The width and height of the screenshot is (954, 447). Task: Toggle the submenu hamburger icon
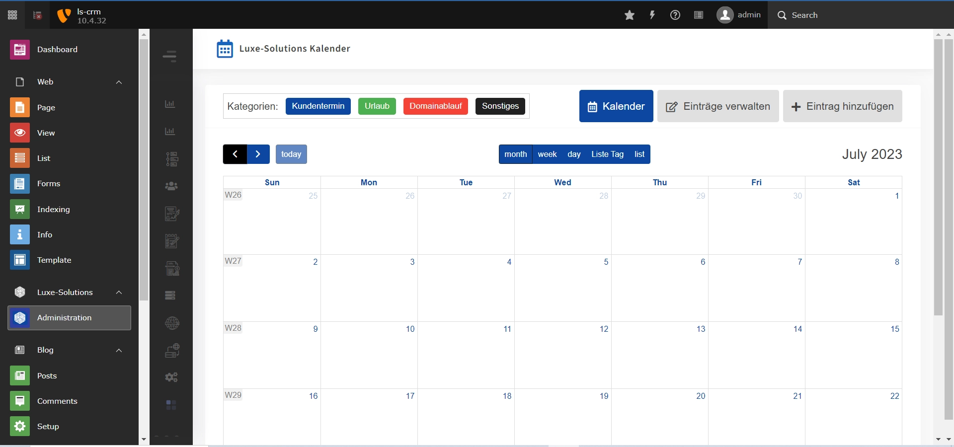pos(170,56)
